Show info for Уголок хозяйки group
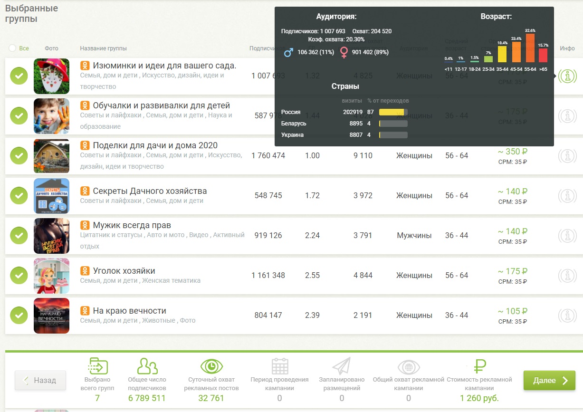This screenshot has width=583, height=412. click(567, 276)
